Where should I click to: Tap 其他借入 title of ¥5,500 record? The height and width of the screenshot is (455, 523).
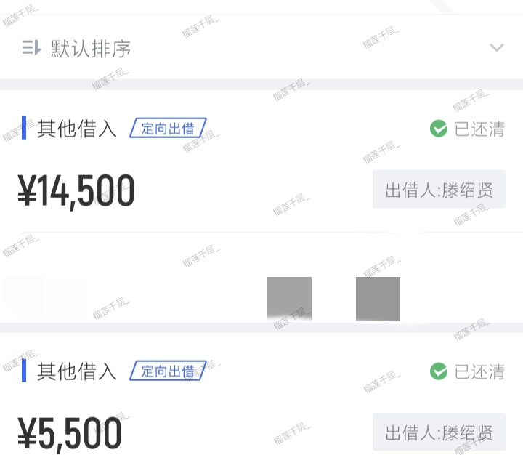point(77,371)
